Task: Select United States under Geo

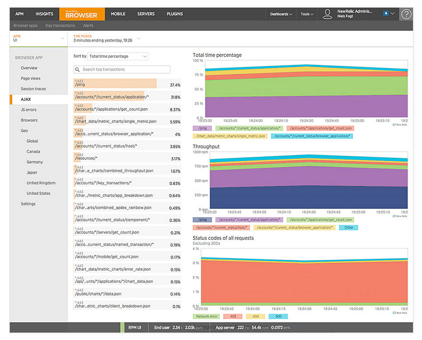Action: pos(39,194)
